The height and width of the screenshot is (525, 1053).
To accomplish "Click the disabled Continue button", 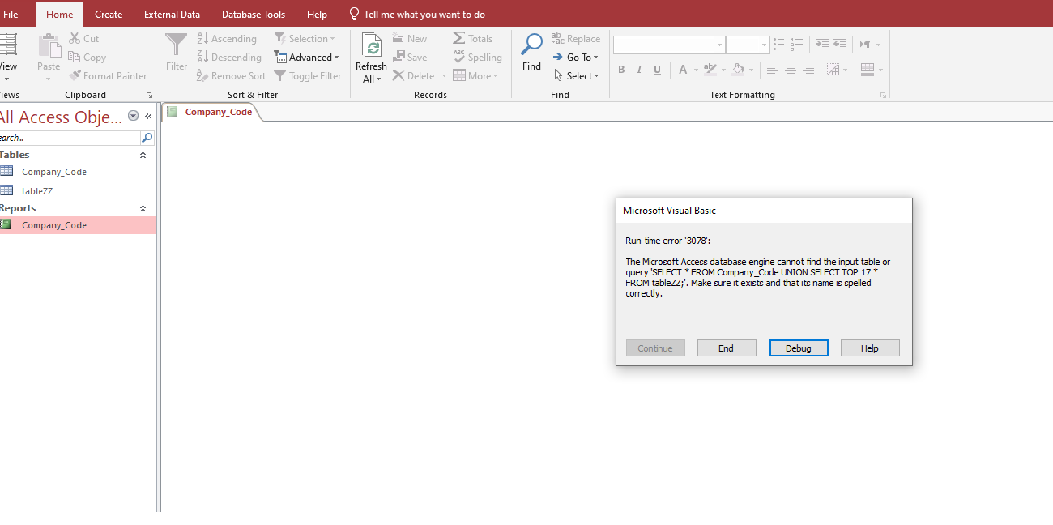I will [655, 348].
